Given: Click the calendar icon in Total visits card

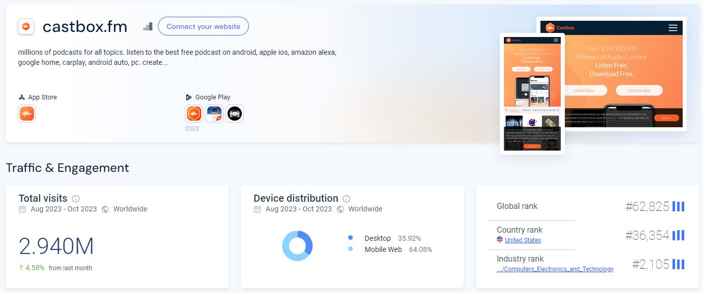Looking at the screenshot, I should pos(22,209).
